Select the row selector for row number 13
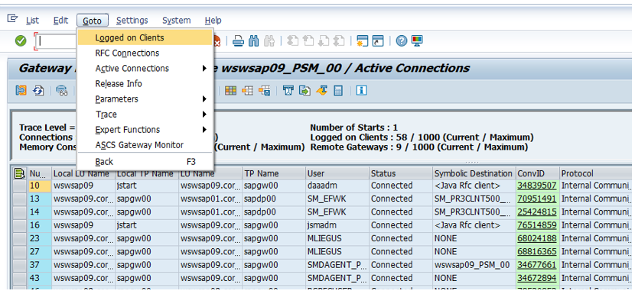The height and width of the screenshot is (294, 635). pos(20,199)
